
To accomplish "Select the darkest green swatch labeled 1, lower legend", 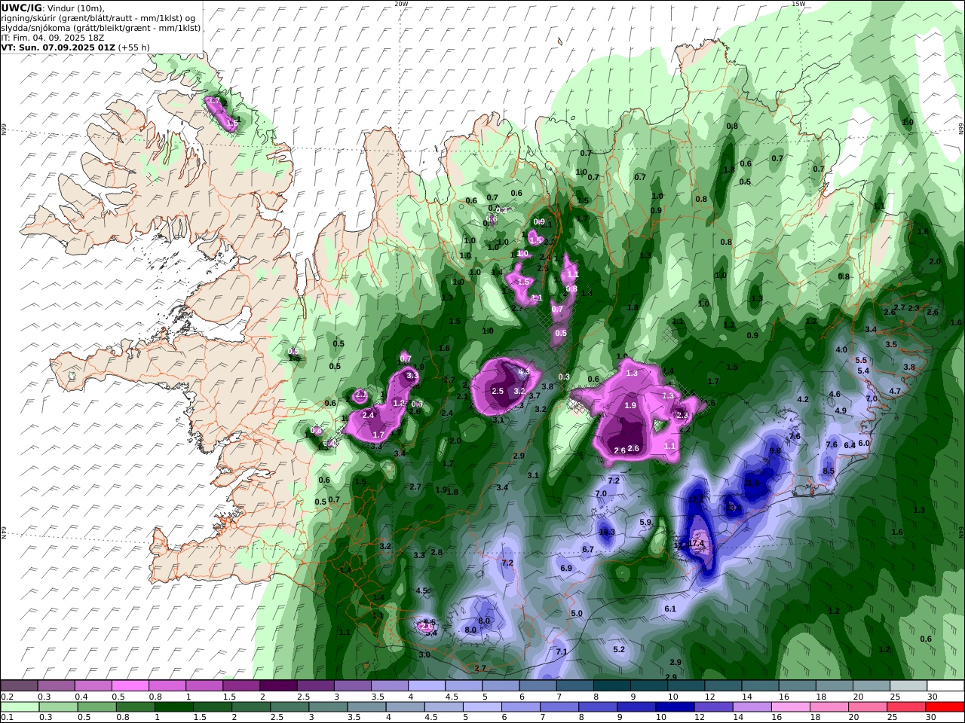I will pyautogui.click(x=173, y=707).
